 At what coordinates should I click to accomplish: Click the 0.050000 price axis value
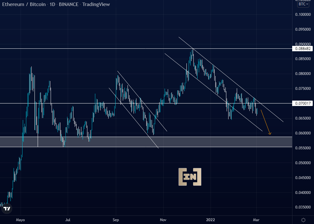pyautogui.click(x=303, y=163)
